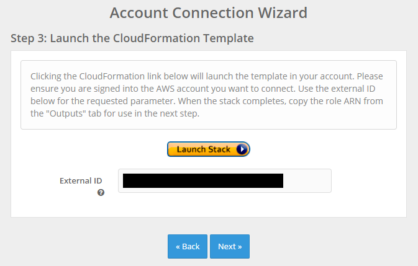
Task: Click the » chevron on Next button
Action: click(240, 247)
